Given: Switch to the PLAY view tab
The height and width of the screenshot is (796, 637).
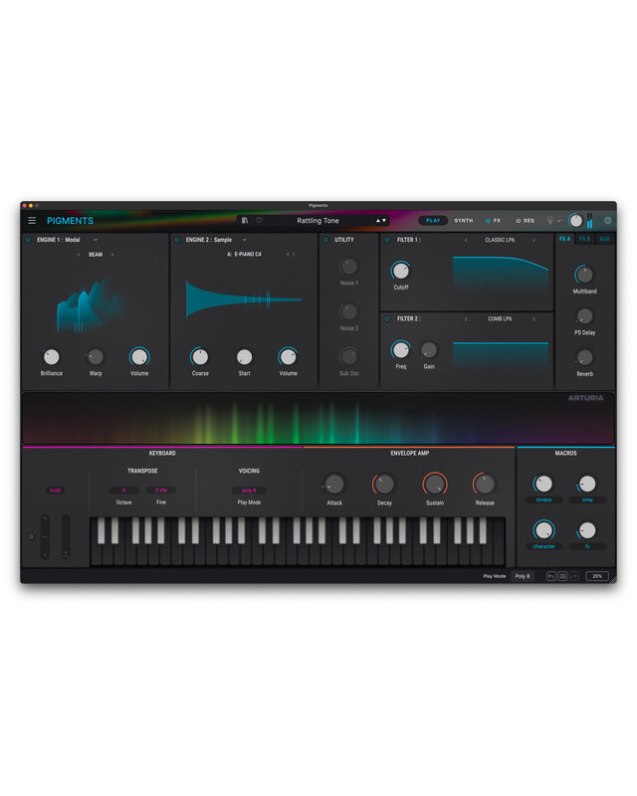Looking at the screenshot, I should point(433,220).
